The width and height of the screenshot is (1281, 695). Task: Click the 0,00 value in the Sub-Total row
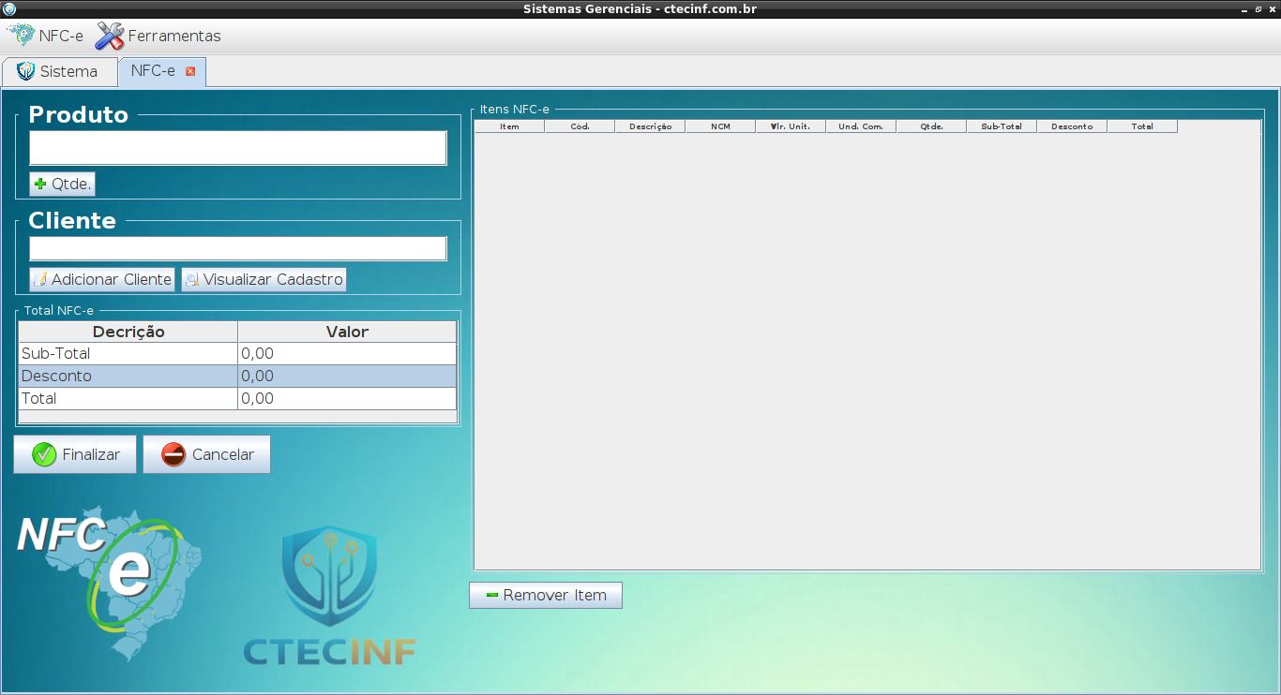[x=347, y=354]
